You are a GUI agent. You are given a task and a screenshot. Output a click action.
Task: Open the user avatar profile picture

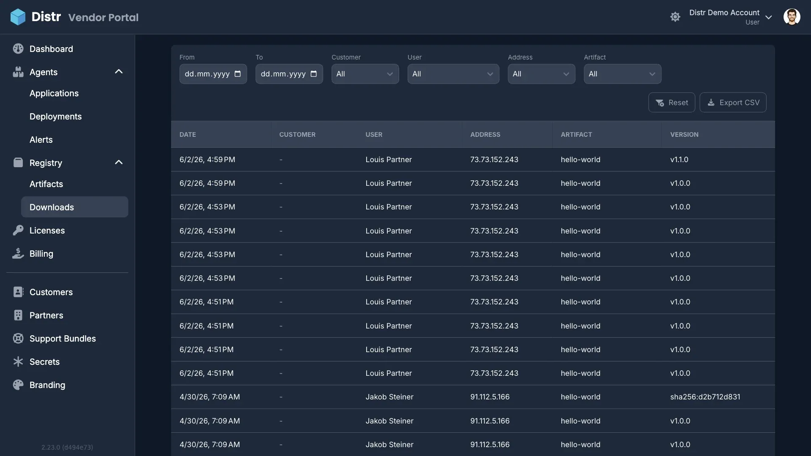[792, 17]
